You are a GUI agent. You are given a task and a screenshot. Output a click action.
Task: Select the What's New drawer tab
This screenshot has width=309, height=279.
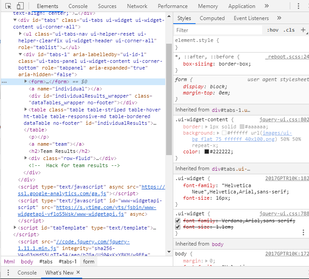[x=59, y=272]
